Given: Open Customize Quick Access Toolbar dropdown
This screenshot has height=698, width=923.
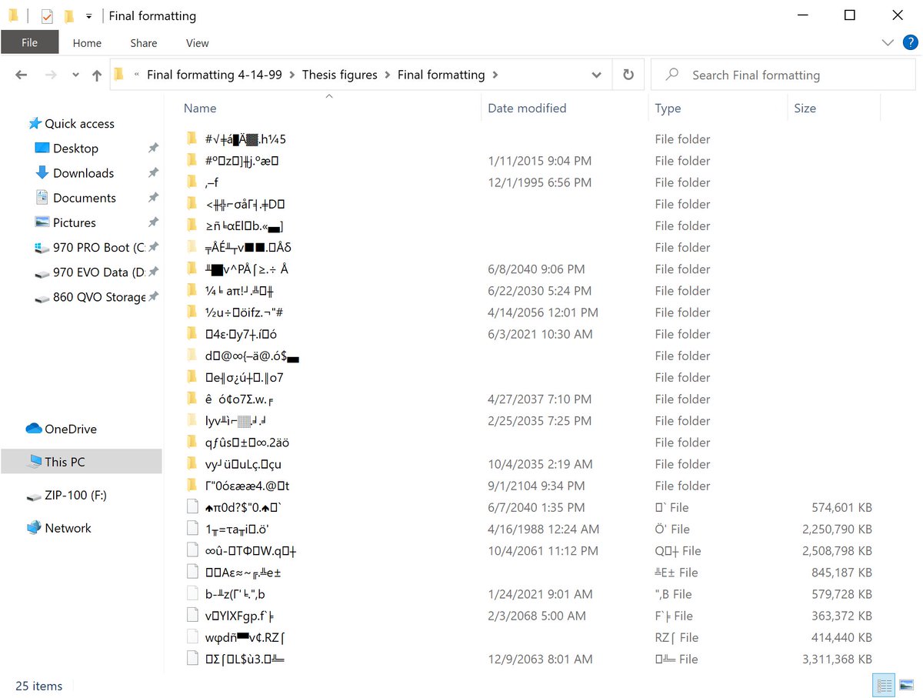Looking at the screenshot, I should (x=89, y=15).
